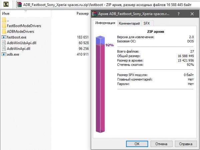Screen dimensions: 200x150
Task: Close the archive information dialog
Action: pyautogui.click(x=192, y=14)
